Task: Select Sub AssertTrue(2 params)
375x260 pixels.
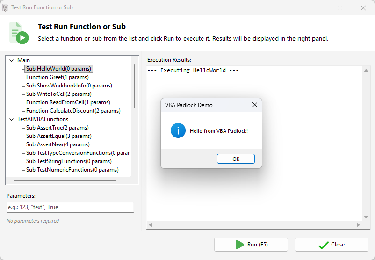Action: coord(58,128)
